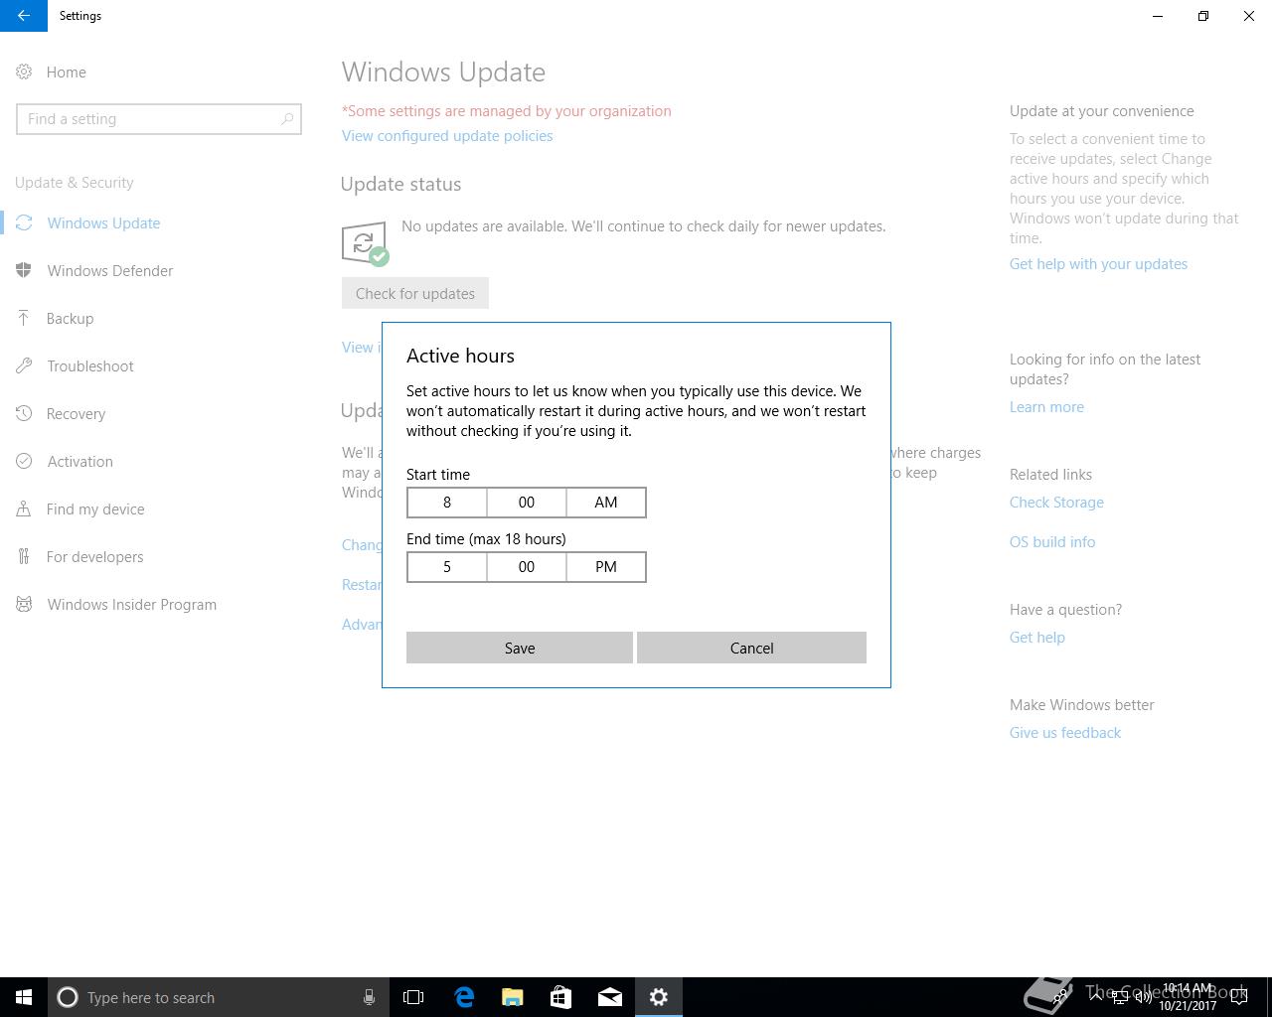Screen dimensions: 1272x1017
Task: Change the End time PM selector
Action: (606, 567)
